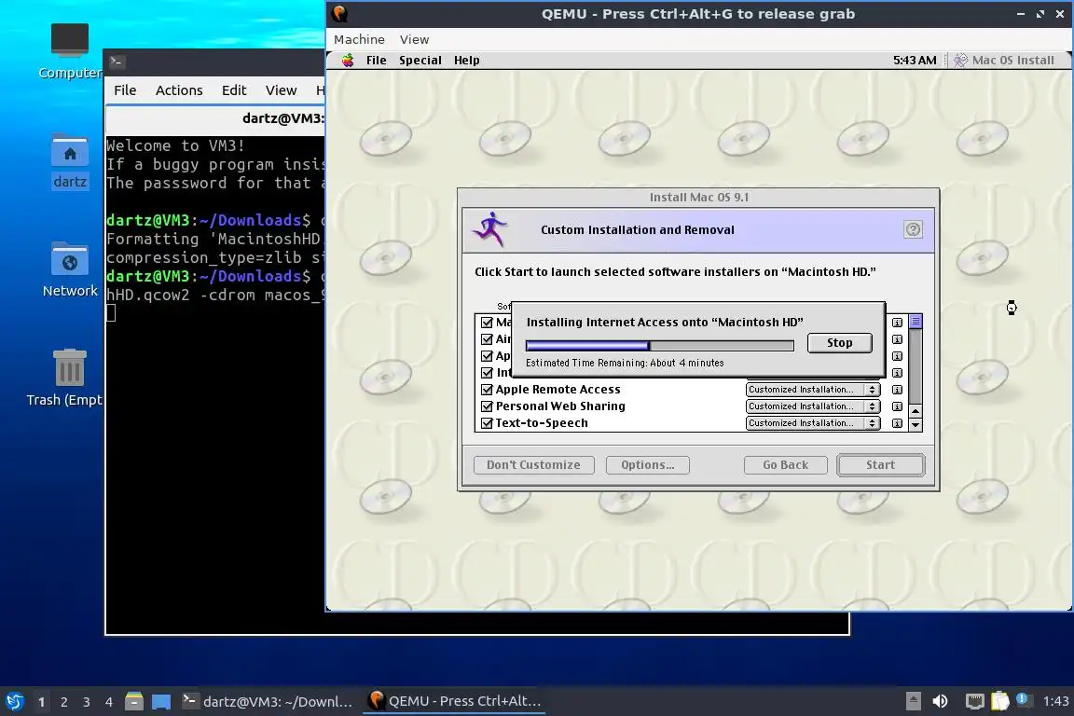The image size is (1074, 716).
Task: Open the Apple menu in Mac OS
Action: (348, 61)
